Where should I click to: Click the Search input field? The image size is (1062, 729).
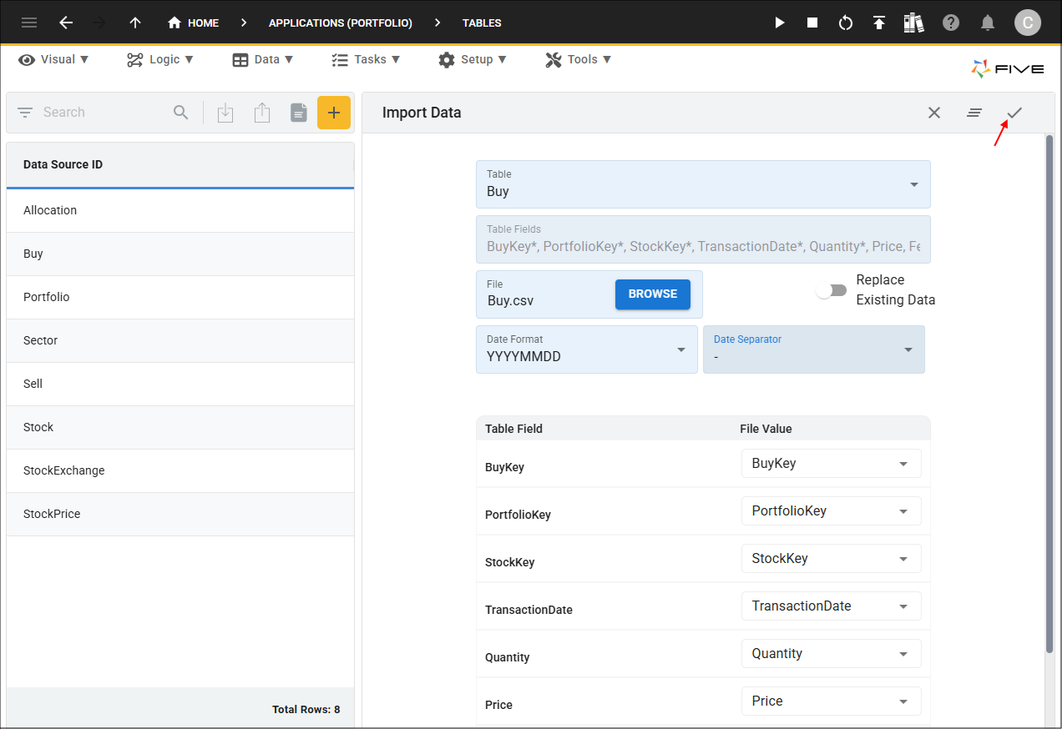pyautogui.click(x=104, y=113)
